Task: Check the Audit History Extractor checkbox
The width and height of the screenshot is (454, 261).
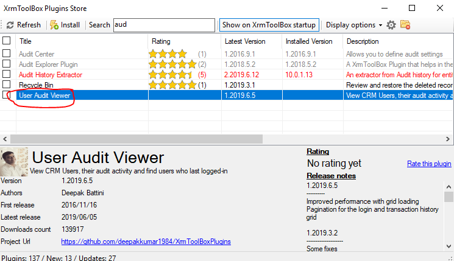Action: pyautogui.click(x=6, y=74)
